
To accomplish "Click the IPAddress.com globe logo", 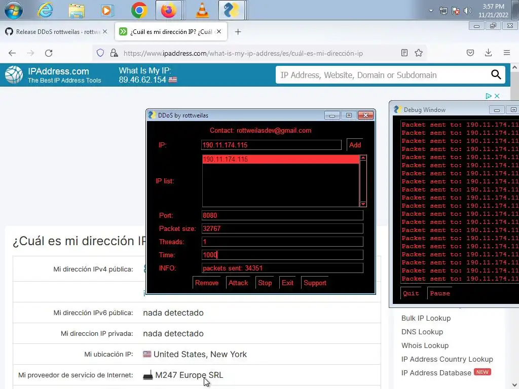I will click(x=14, y=75).
